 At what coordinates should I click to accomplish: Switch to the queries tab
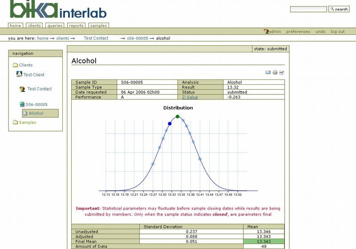click(x=55, y=26)
